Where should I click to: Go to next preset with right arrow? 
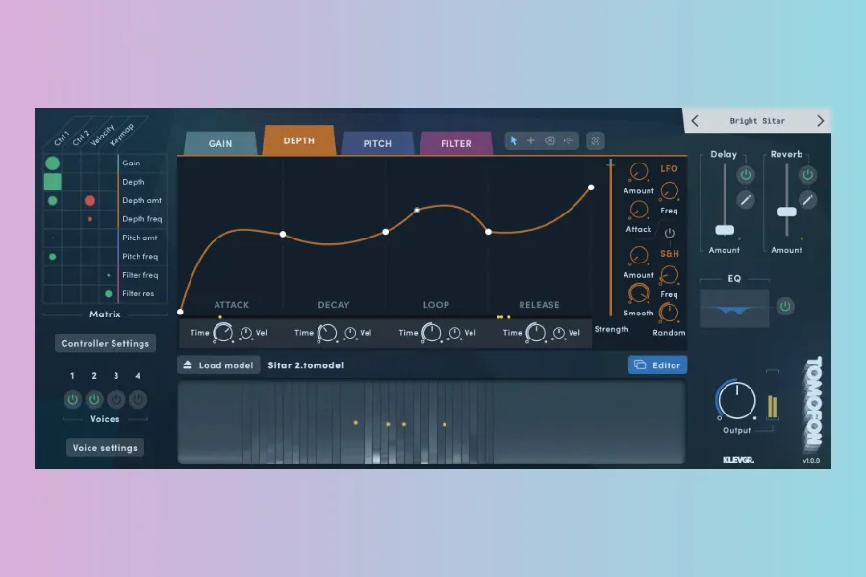click(x=820, y=121)
